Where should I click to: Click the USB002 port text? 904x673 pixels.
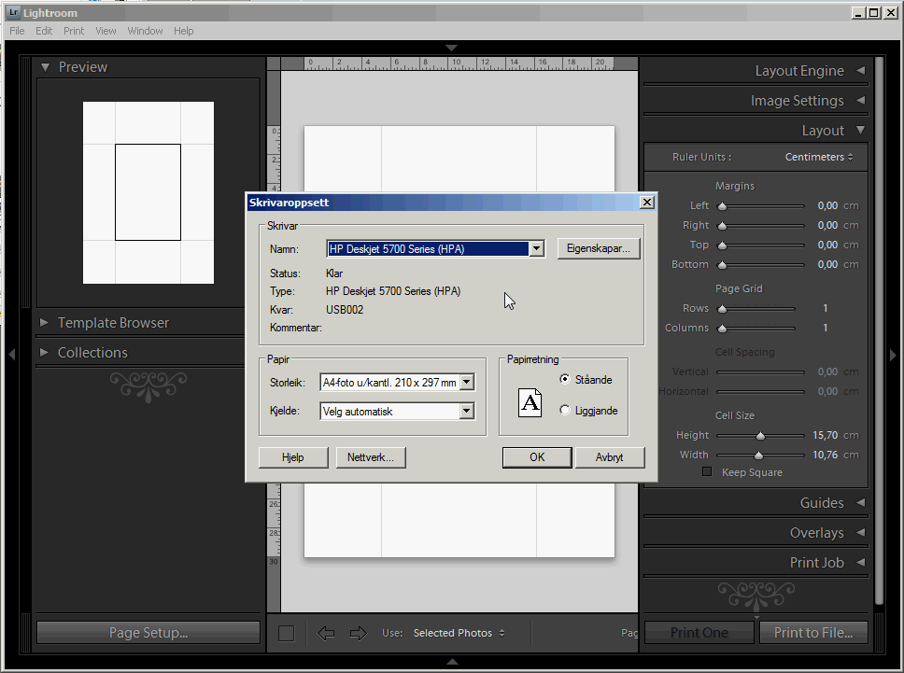point(345,309)
